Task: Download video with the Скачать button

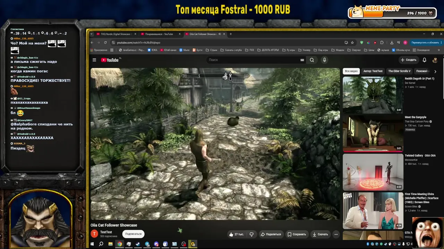Action: click(320, 234)
